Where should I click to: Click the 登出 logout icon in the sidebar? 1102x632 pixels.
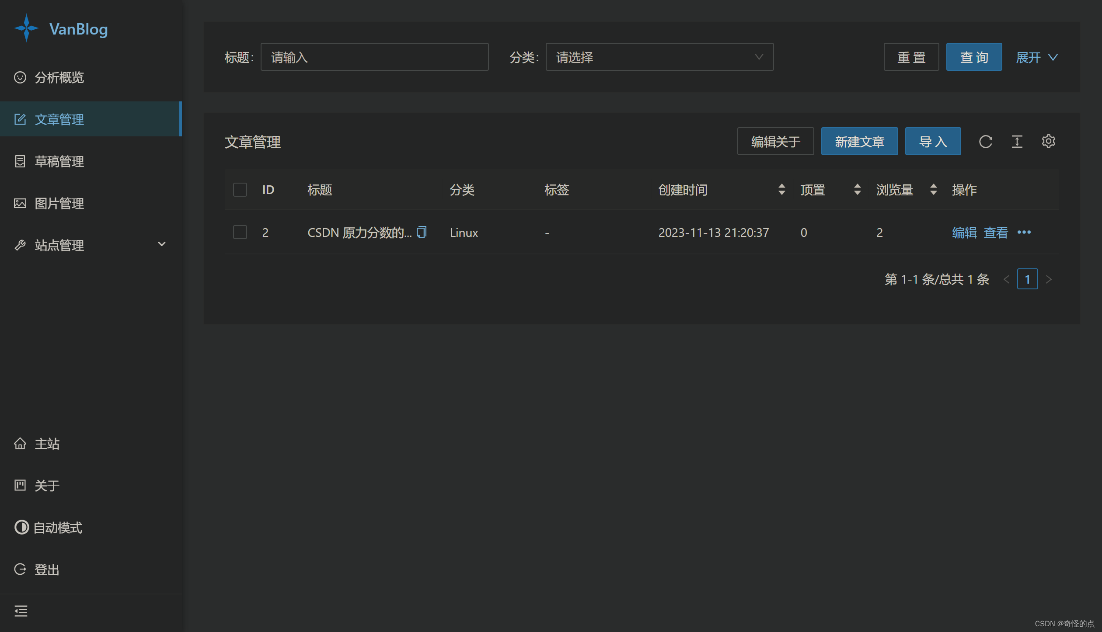(x=20, y=569)
